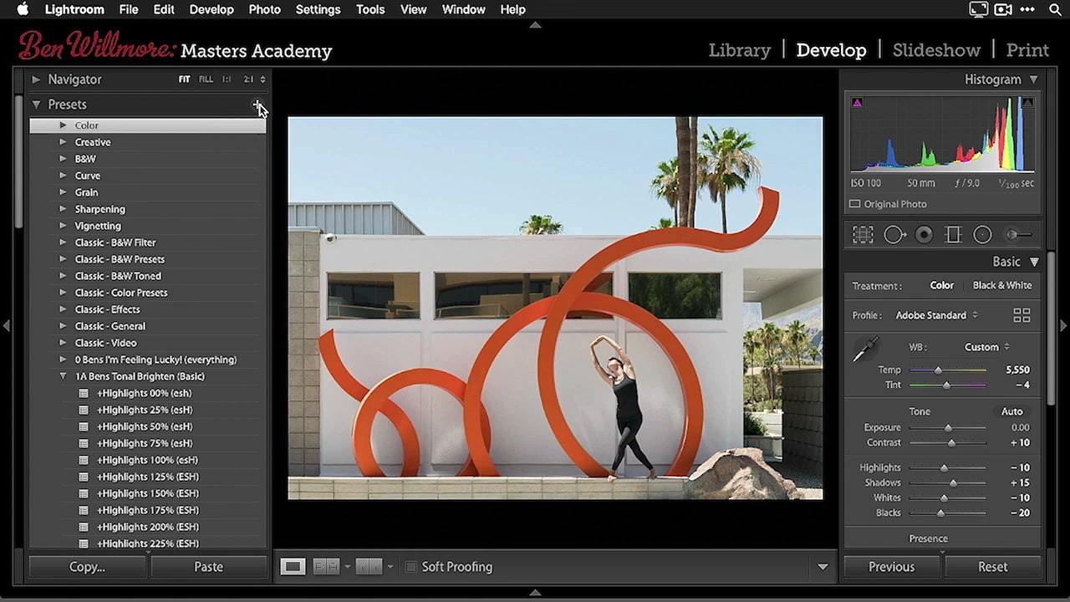The height and width of the screenshot is (602, 1070).
Task: Select the Spot Removal tool
Action: (894, 235)
